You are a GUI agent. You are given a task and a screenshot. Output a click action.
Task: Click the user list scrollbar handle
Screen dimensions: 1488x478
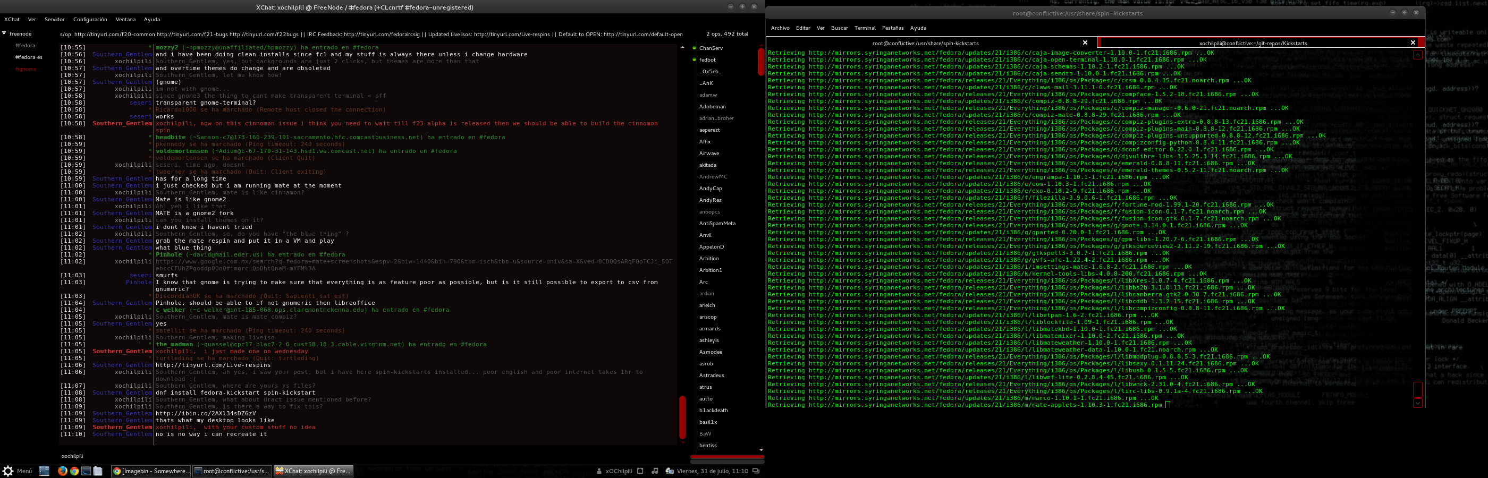click(x=761, y=62)
